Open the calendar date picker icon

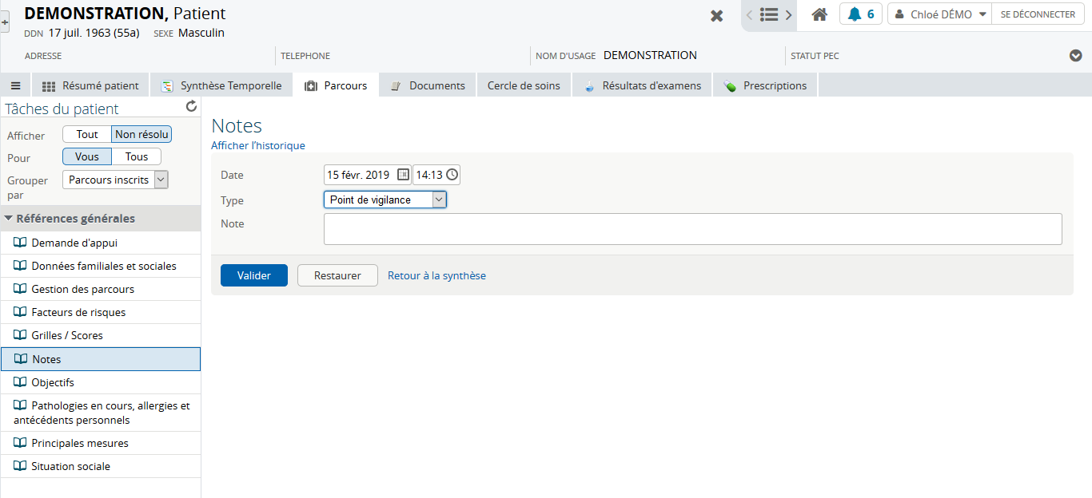point(404,175)
